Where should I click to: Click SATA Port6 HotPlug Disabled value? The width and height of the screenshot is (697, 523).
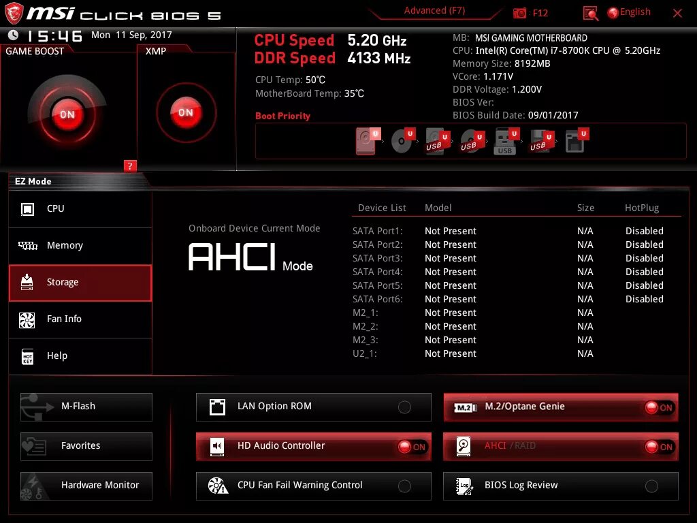pos(644,299)
